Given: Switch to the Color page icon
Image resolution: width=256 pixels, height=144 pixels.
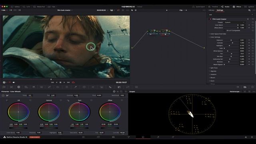Looking at the screenshot, I should point(143,137).
